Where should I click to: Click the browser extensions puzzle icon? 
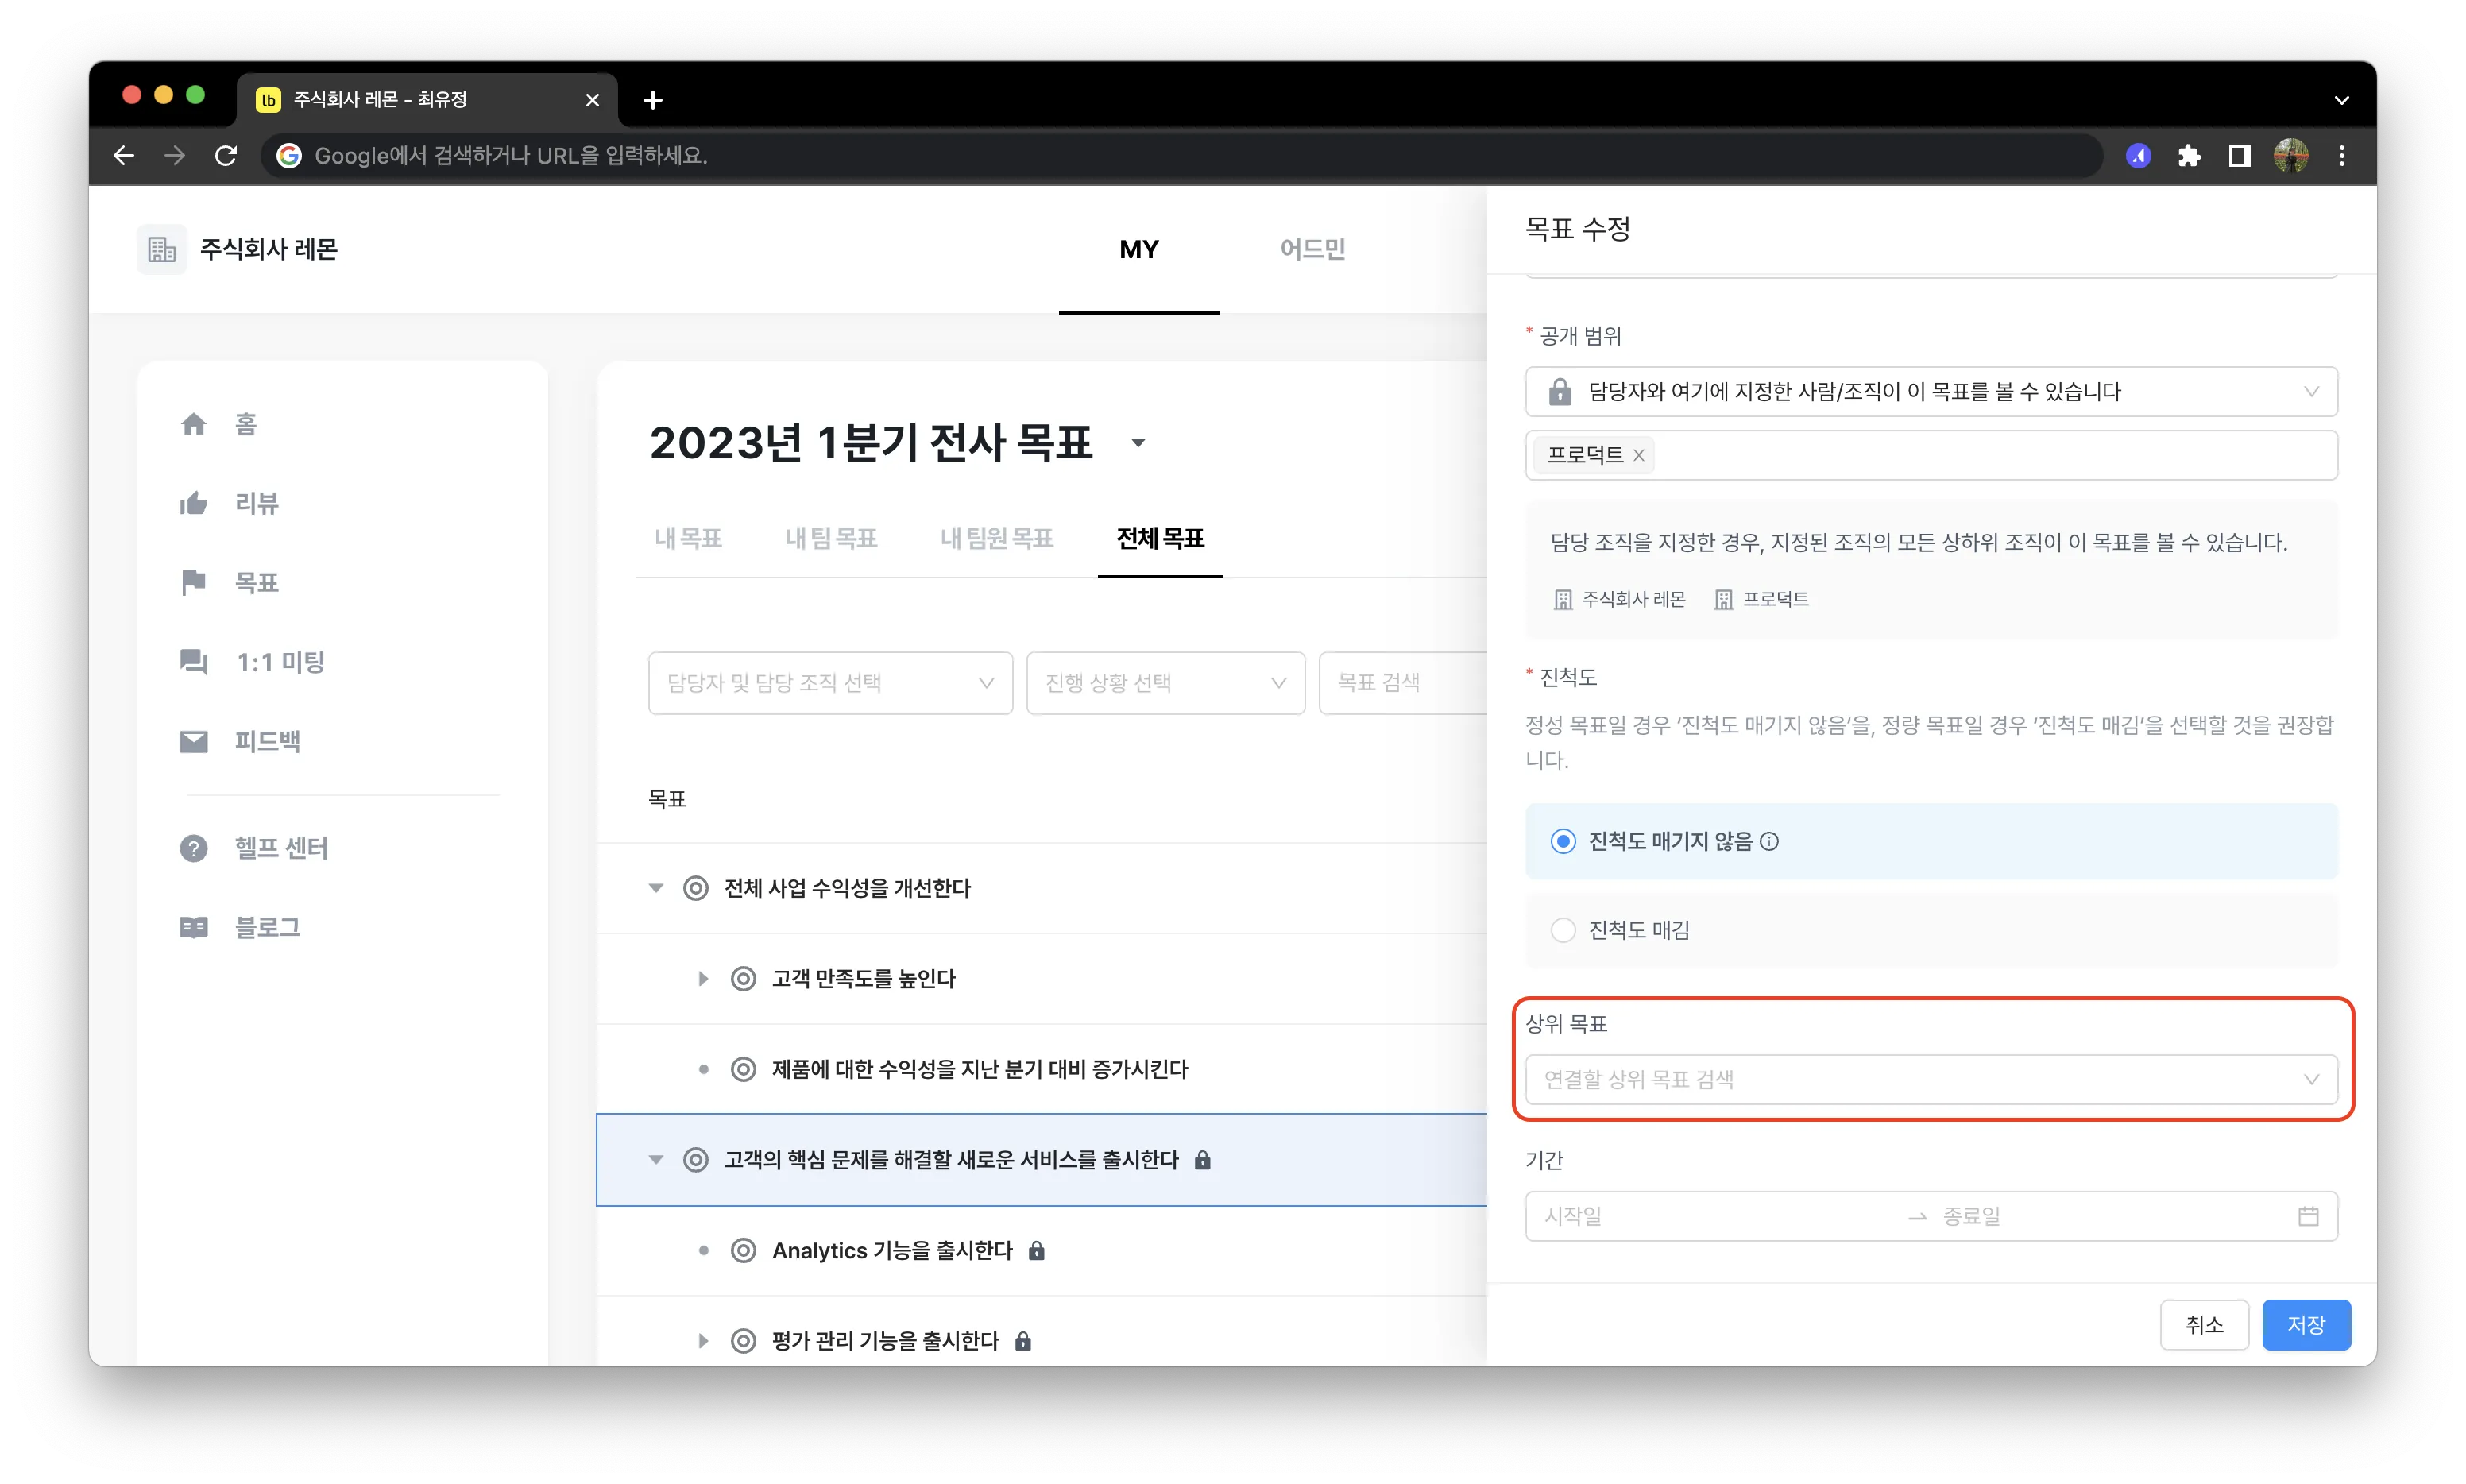[x=2188, y=156]
